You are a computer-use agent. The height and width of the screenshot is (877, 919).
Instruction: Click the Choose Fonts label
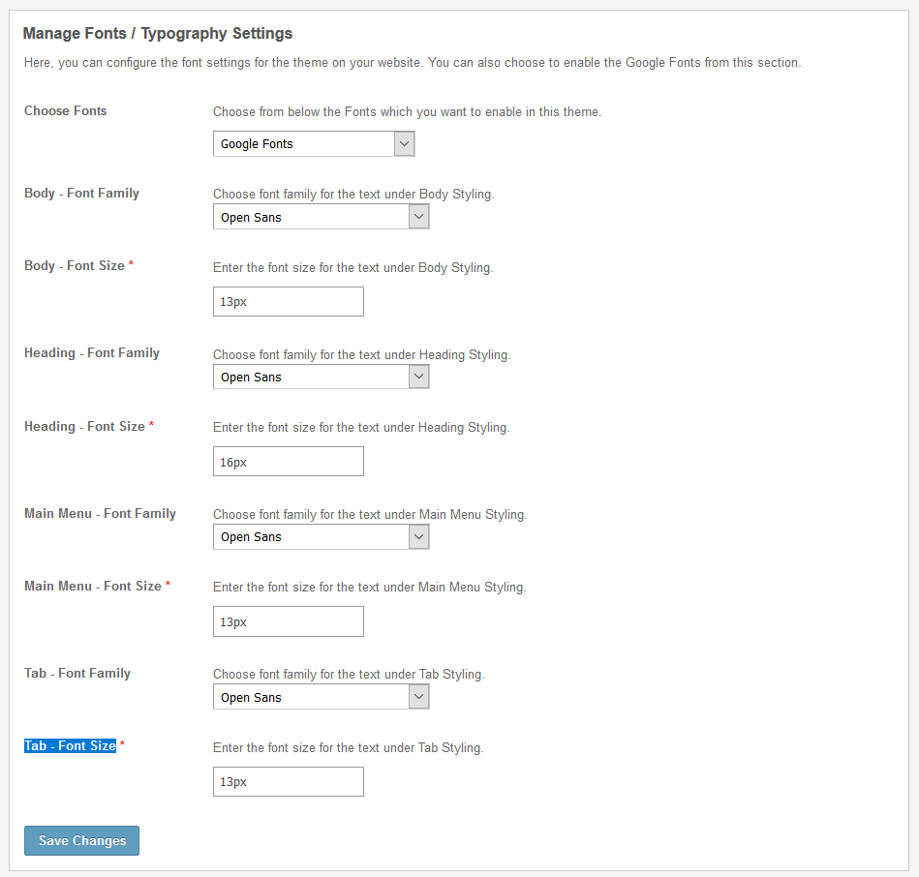[66, 110]
